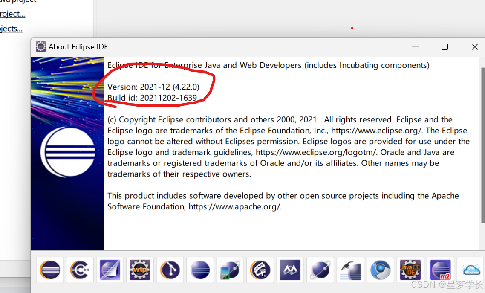Click the bird over Eclipse sphere icon

point(350,270)
